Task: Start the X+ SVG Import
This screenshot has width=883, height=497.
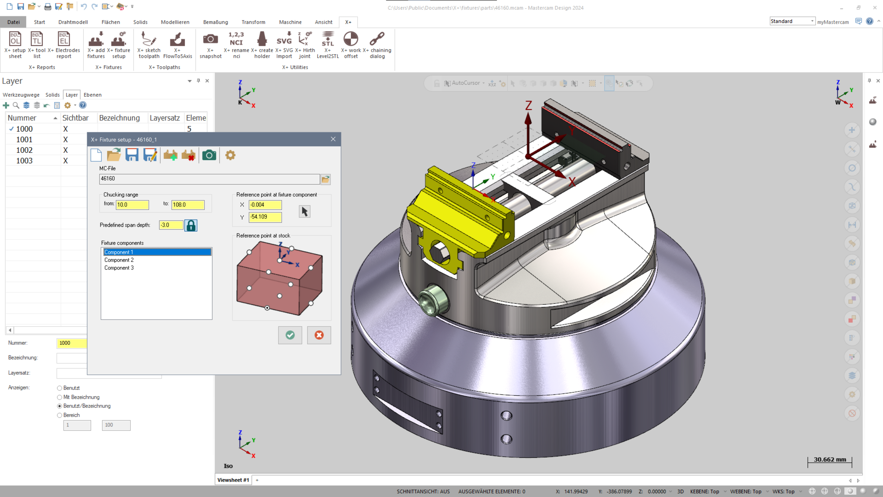Action: 284,45
